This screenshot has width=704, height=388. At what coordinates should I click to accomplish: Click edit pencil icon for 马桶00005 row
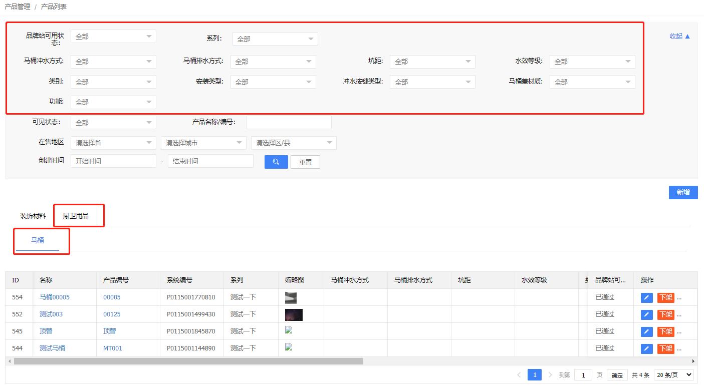646,298
